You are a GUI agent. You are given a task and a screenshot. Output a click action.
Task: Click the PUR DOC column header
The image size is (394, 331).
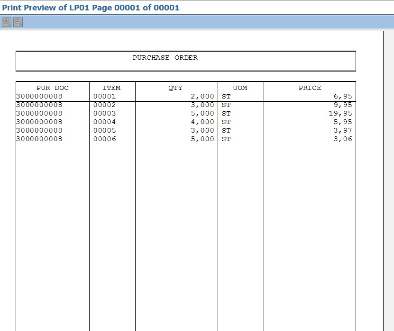click(52, 88)
